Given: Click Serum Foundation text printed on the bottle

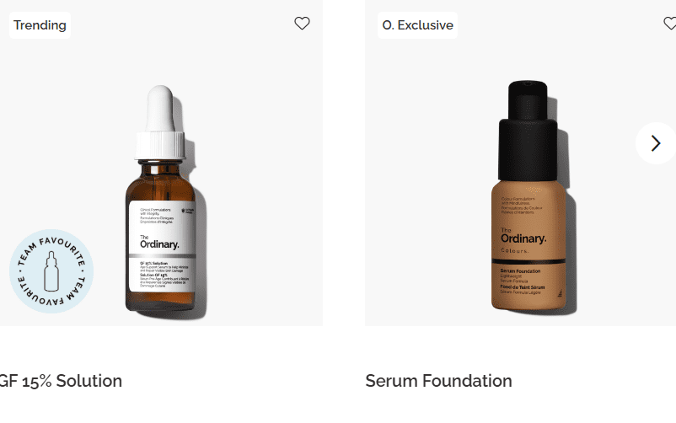Looking at the screenshot, I should coord(520,271).
